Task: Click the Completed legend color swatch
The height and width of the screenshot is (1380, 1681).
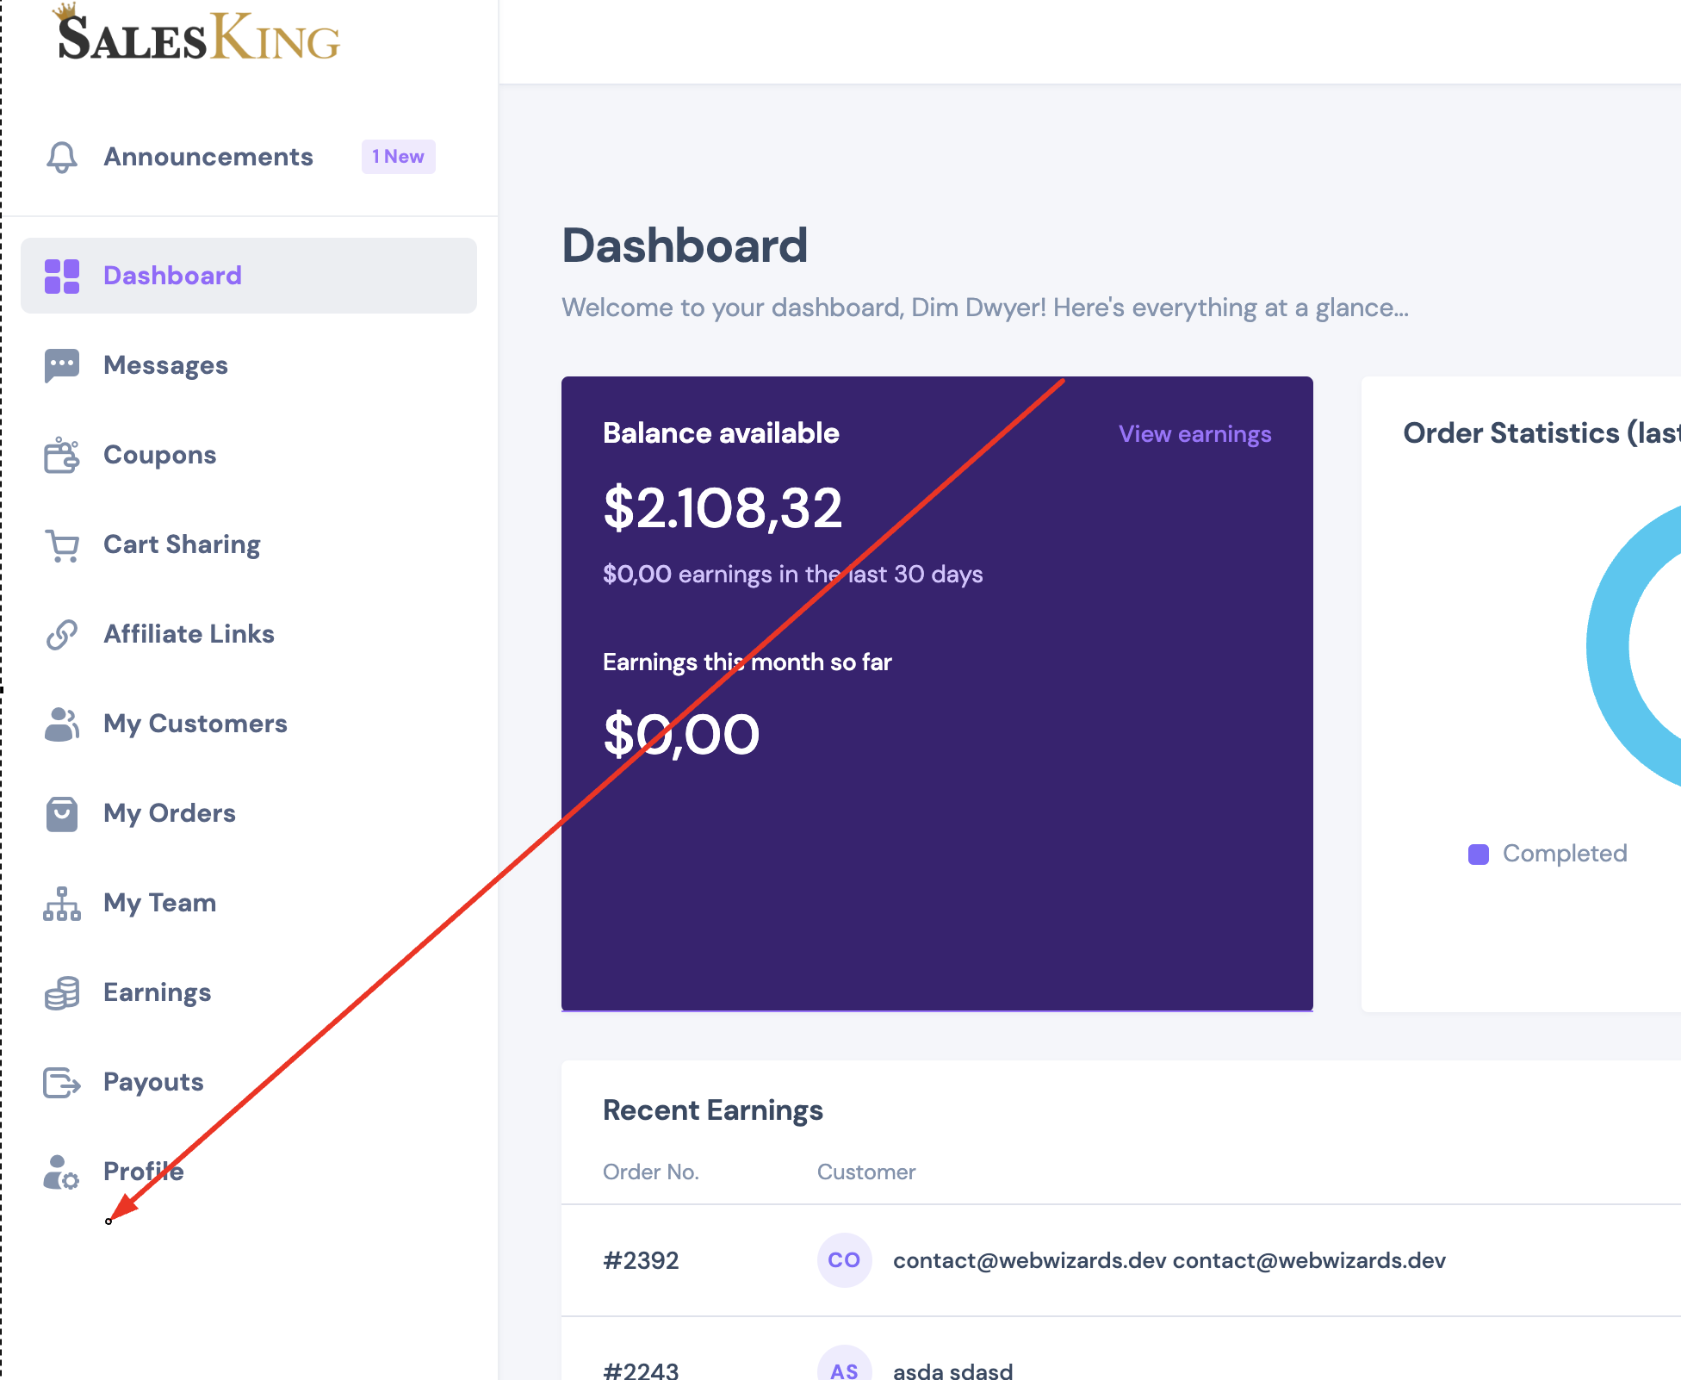Action: [1479, 855]
